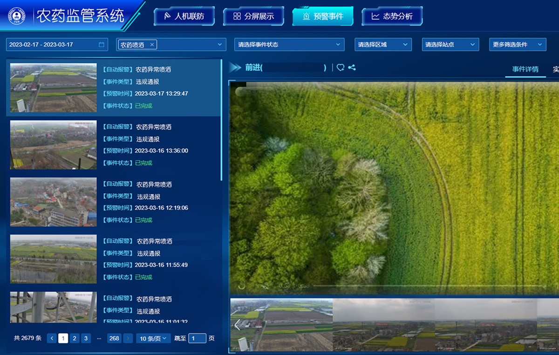Click 农药异常喷洒 title of 12:19:06 event
Image resolution: width=559 pixels, height=355 pixels.
[154, 184]
